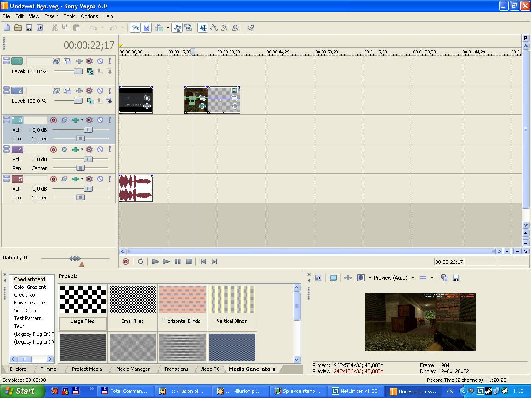Click Preview on External Monitor icon

click(333, 278)
